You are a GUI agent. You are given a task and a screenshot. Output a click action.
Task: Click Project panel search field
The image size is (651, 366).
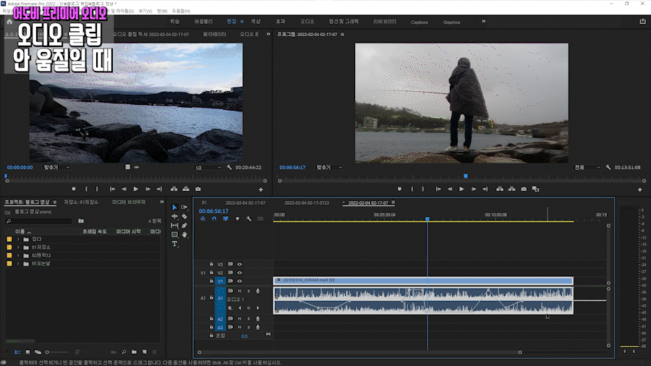point(39,221)
